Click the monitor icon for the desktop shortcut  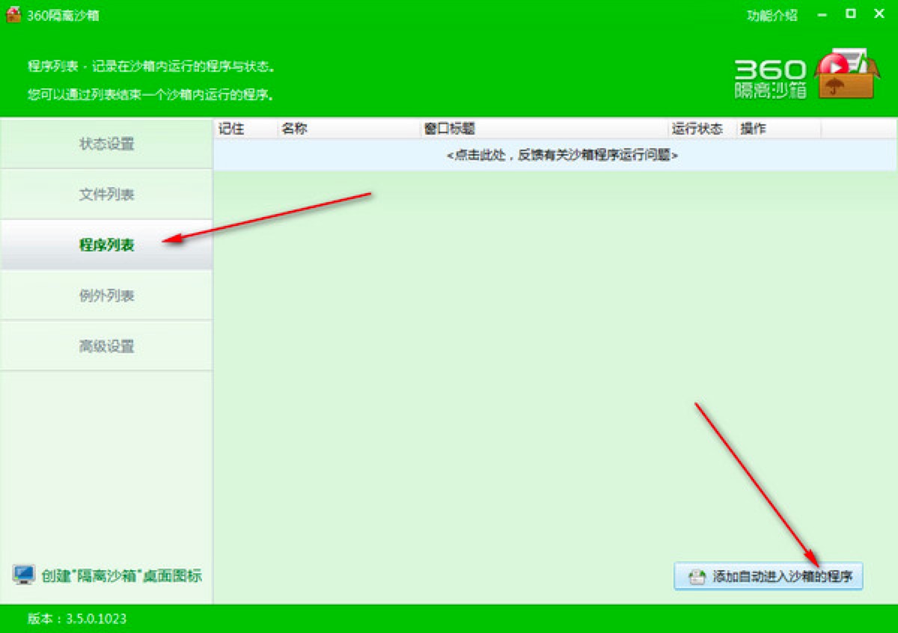[x=24, y=575]
